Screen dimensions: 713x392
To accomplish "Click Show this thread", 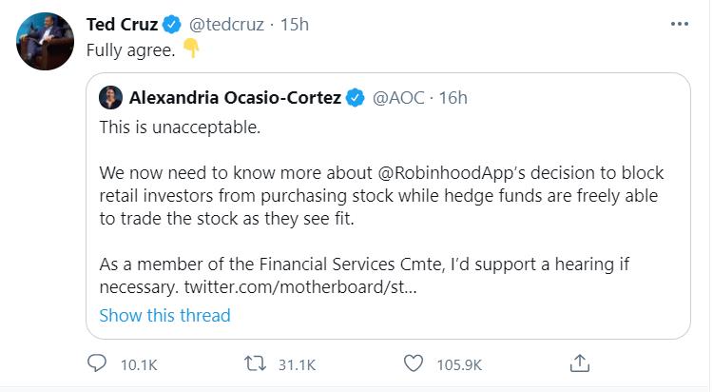I will coord(164,315).
